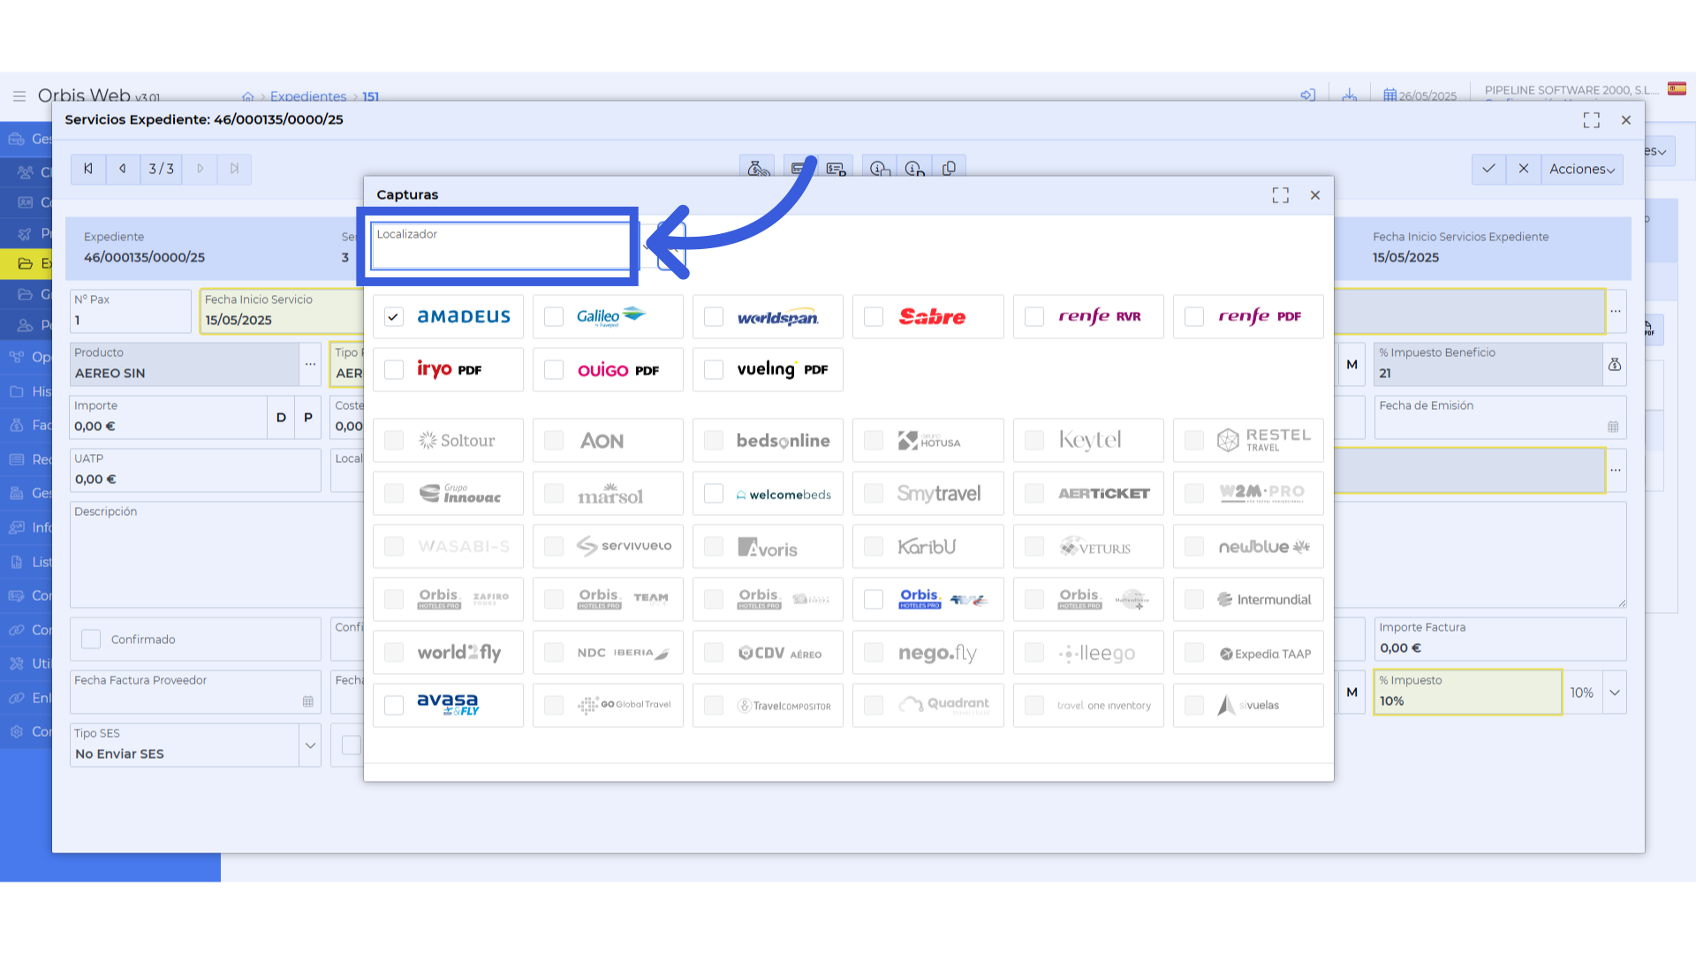Click the Sabre logo tile
The width and height of the screenshot is (1696, 954).
[x=932, y=316]
